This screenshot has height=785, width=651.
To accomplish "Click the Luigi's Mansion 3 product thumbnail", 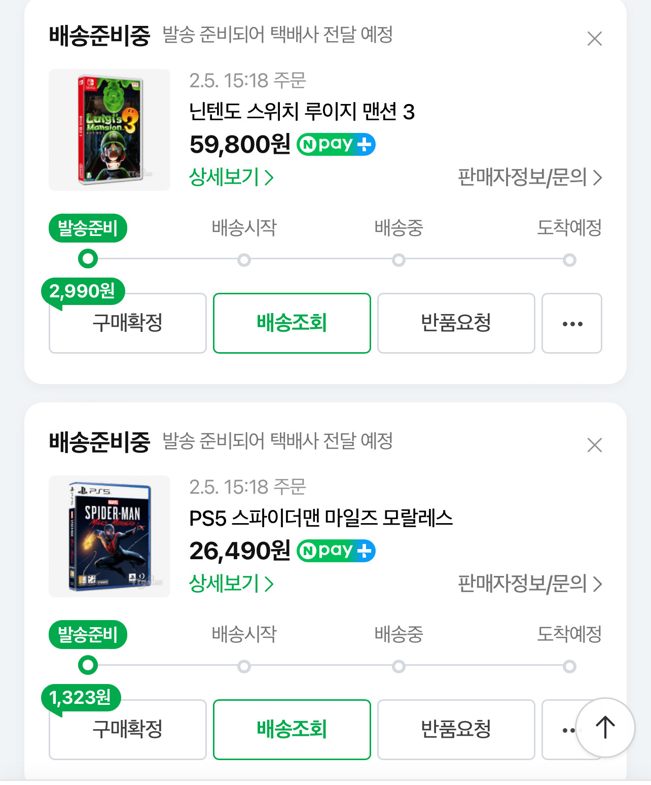I will point(110,130).
